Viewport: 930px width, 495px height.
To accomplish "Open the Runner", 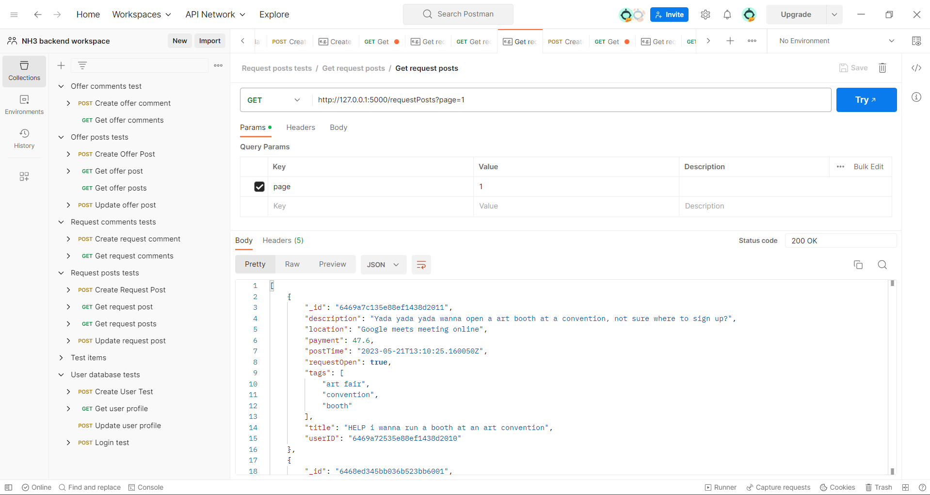I will tap(721, 487).
